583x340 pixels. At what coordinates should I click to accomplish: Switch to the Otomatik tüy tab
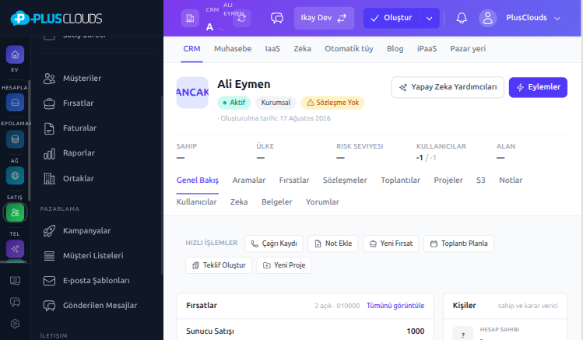[x=349, y=49]
